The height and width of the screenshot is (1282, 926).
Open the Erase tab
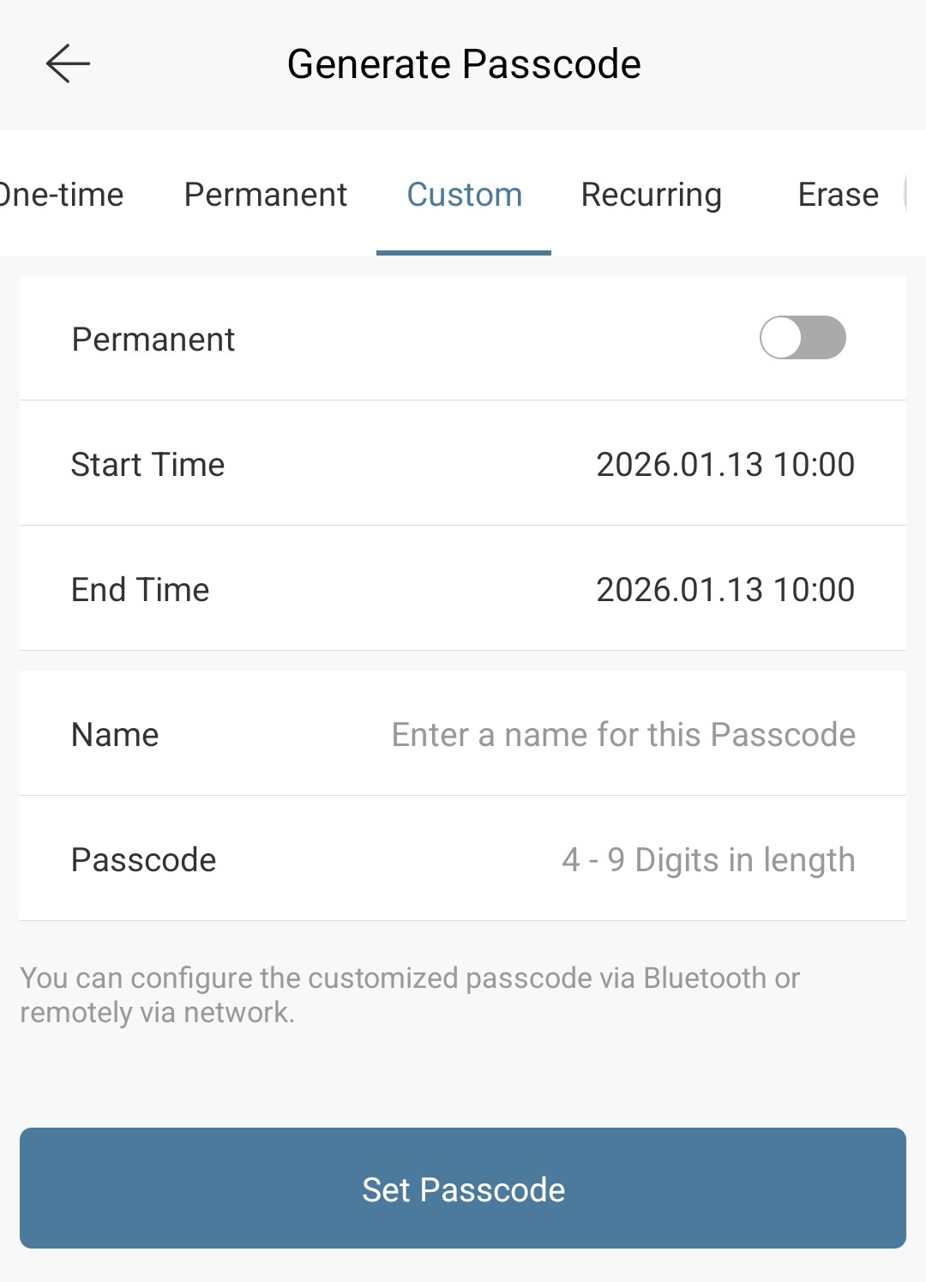coord(839,195)
